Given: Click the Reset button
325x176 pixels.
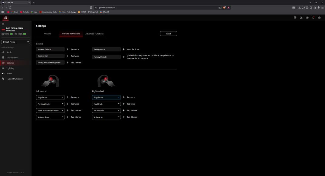Looking at the screenshot, I should (169, 34).
